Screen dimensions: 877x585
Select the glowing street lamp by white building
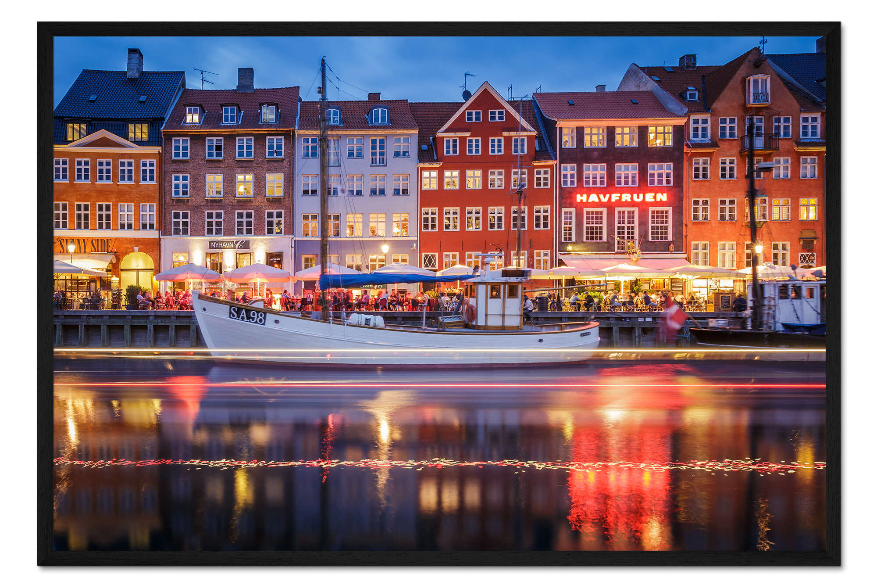tap(385, 248)
